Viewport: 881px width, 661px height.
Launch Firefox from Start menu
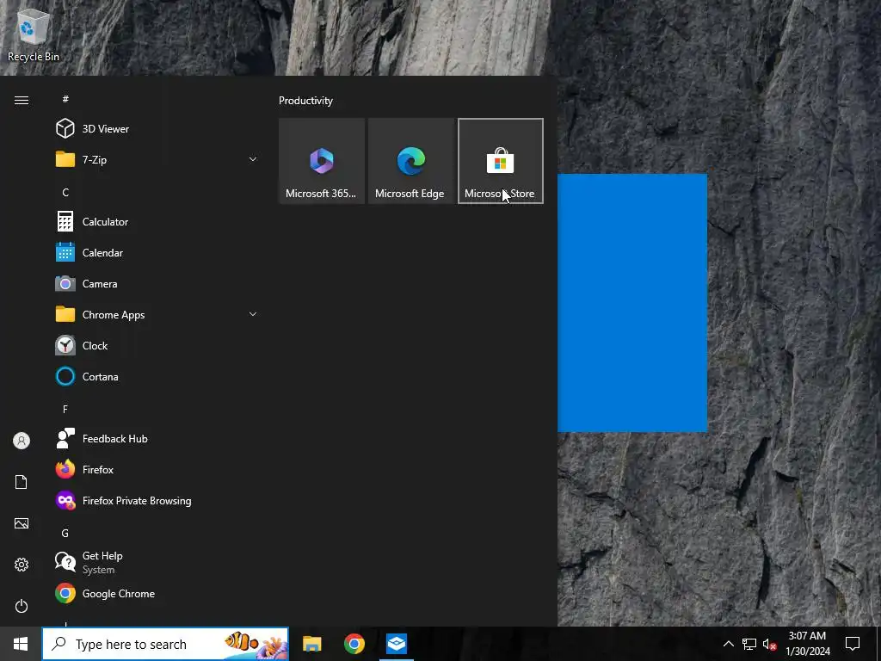pyautogui.click(x=157, y=469)
